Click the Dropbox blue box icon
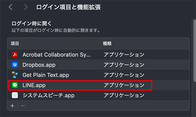196x117 pixels. [x=15, y=65]
